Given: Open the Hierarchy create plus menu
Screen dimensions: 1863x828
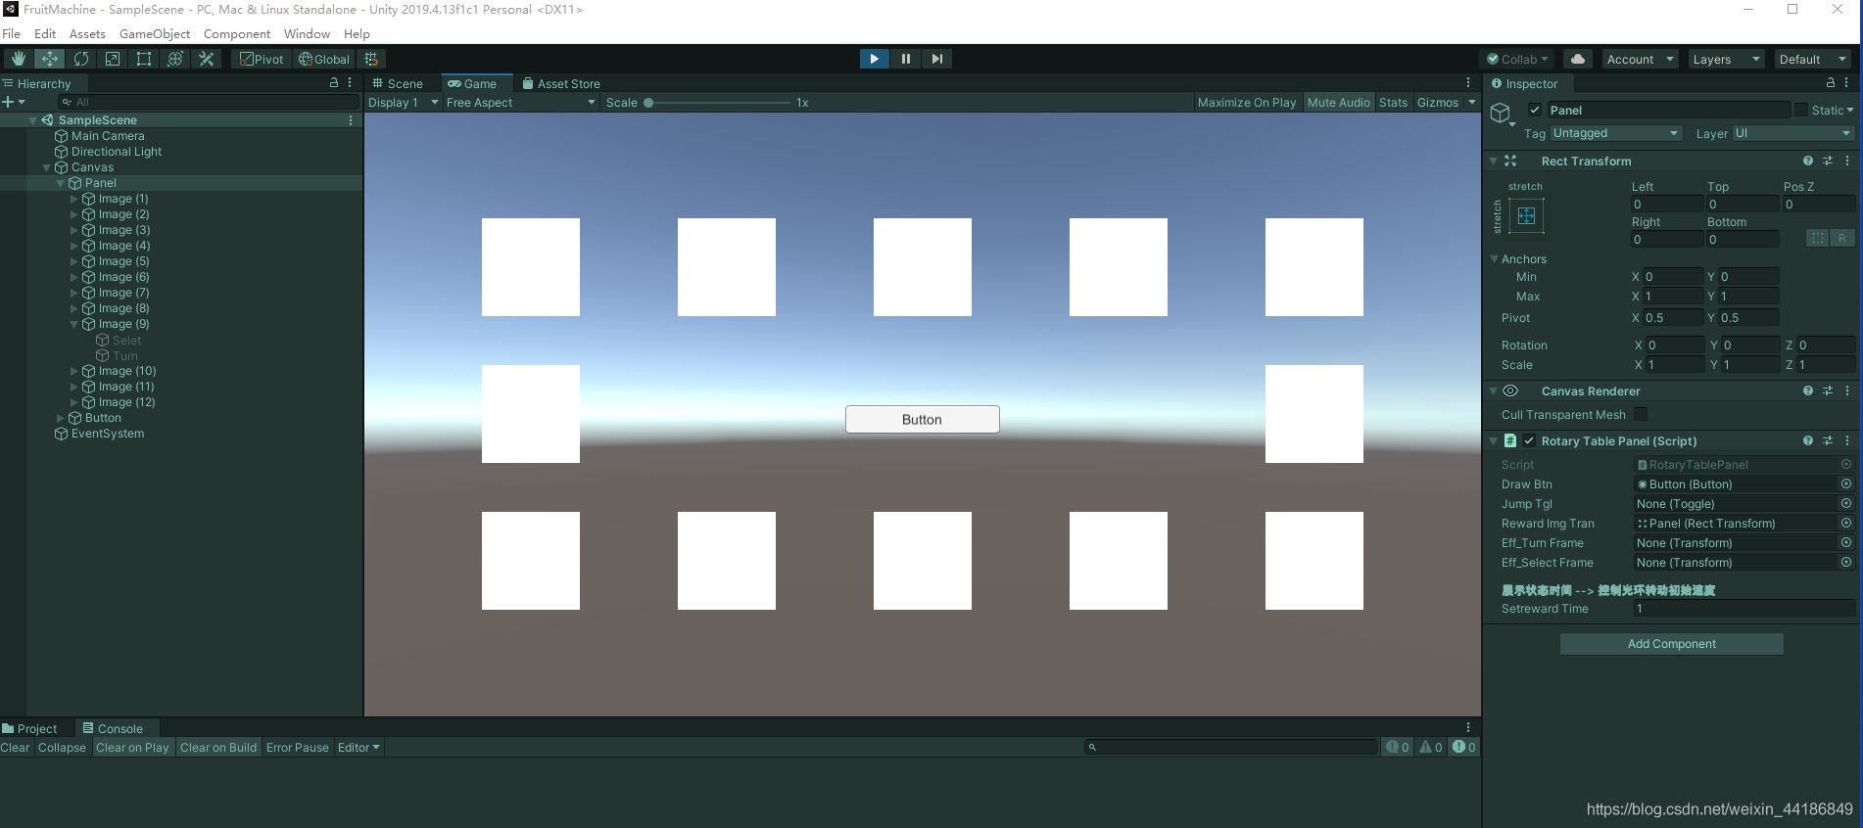Looking at the screenshot, I should pyautogui.click(x=14, y=102).
